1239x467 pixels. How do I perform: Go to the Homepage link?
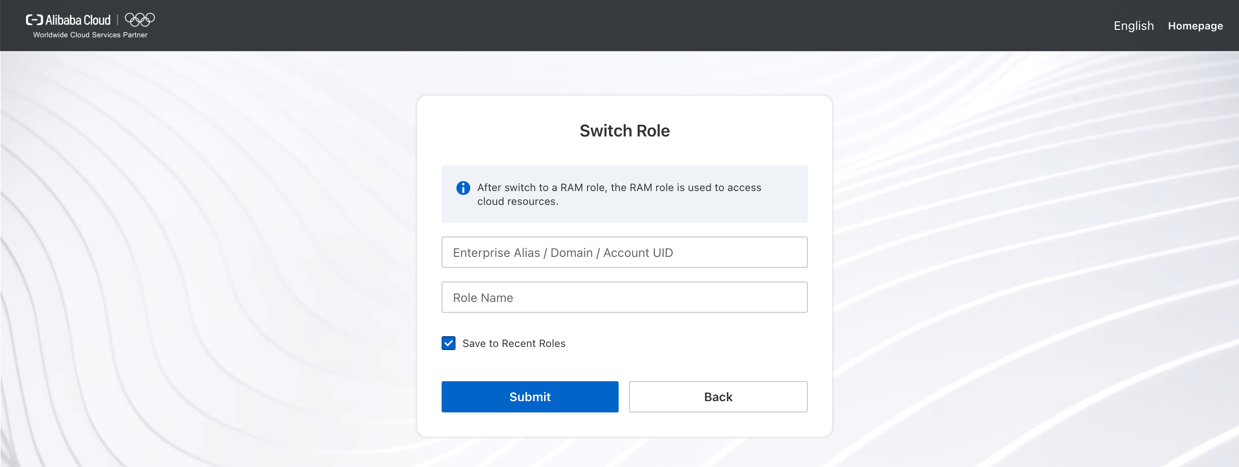[x=1195, y=26]
